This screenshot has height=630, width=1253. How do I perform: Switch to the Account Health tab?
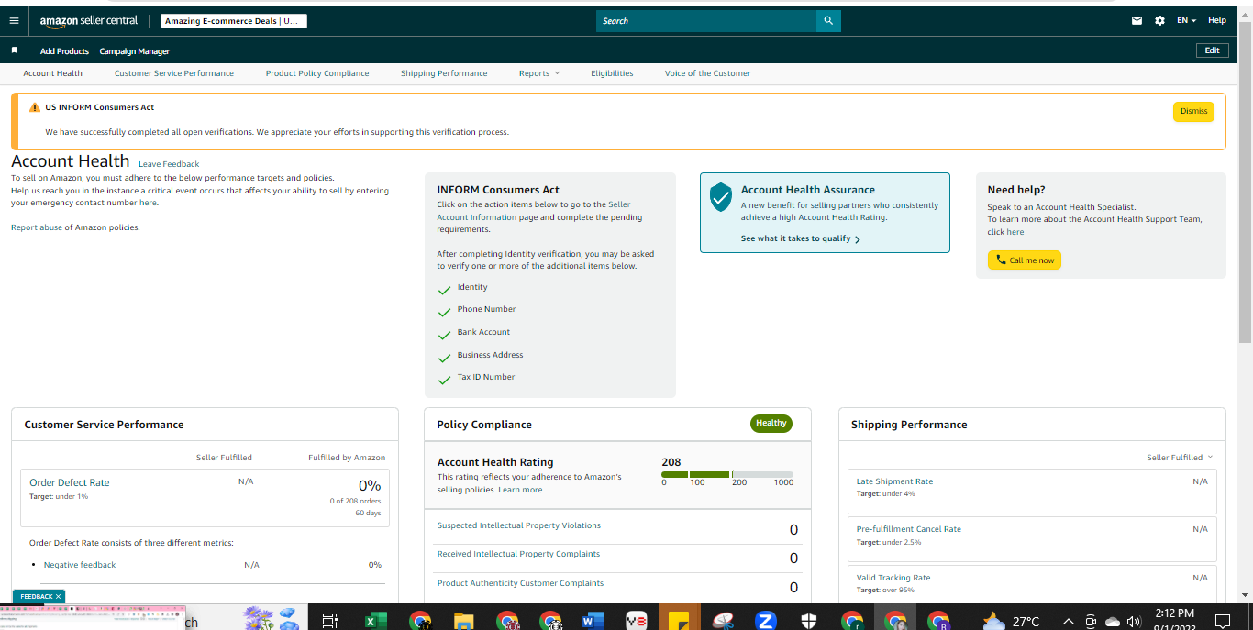tap(53, 73)
